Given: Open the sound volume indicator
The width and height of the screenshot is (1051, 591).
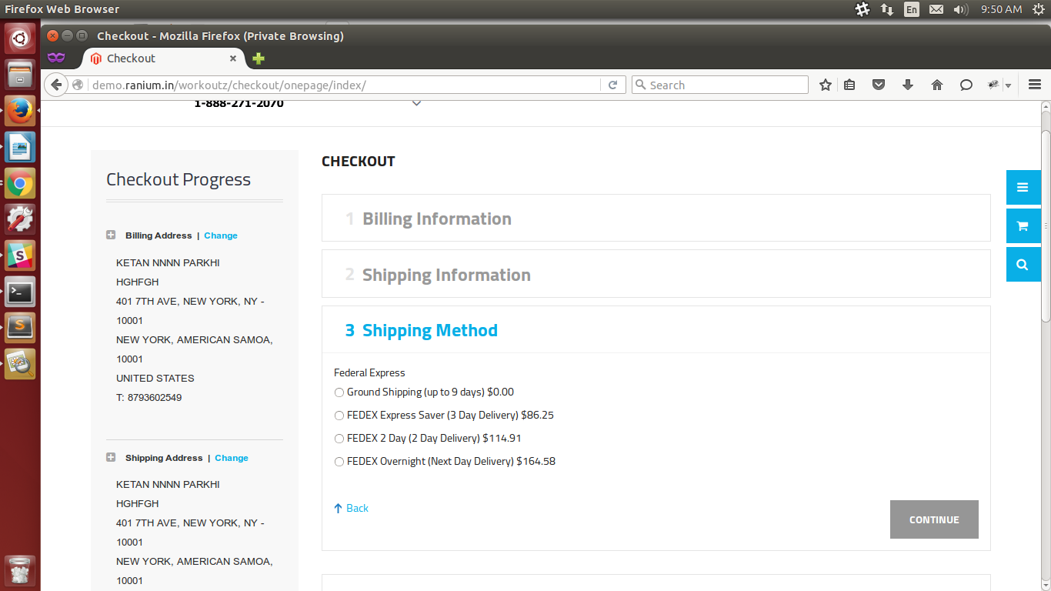Looking at the screenshot, I should 960,9.
